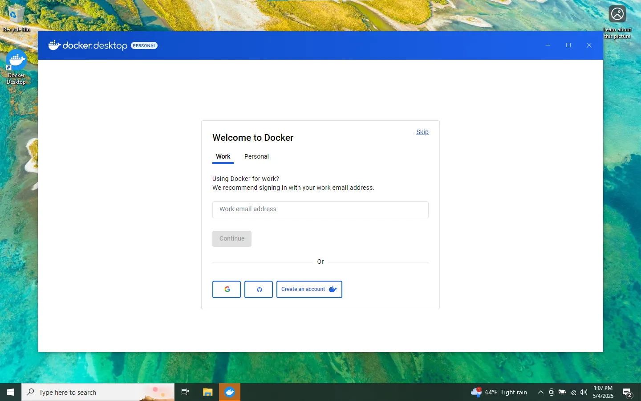Open the weather widget showing 64°F Light rain
The height and width of the screenshot is (401, 641).
tap(499, 392)
